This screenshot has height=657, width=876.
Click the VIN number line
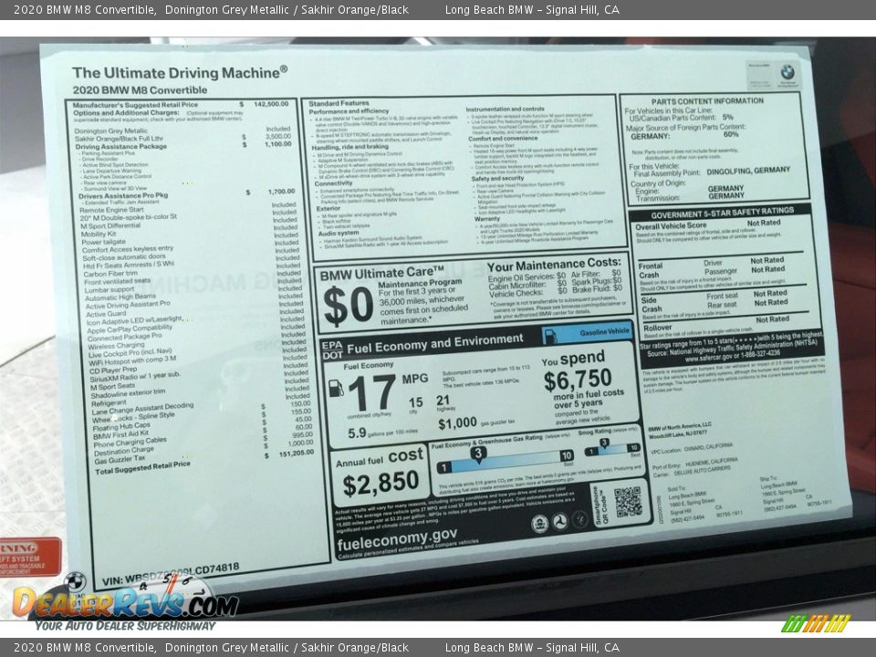coord(171,574)
